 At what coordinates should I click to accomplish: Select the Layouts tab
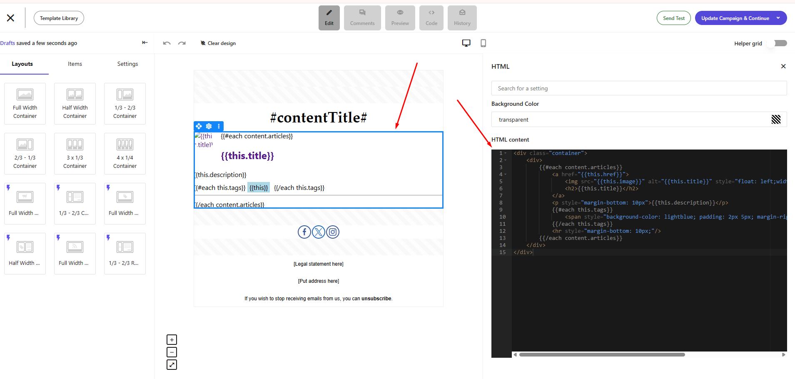22,64
